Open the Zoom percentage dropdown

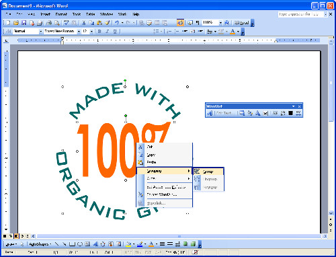coord(220,23)
